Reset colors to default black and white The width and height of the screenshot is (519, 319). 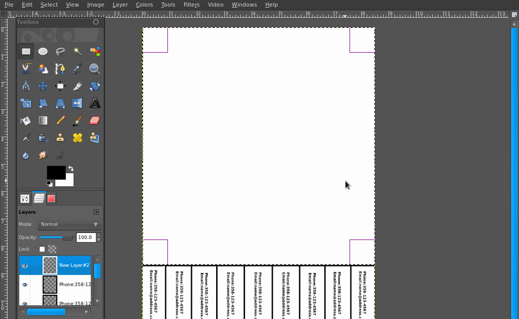click(50, 184)
